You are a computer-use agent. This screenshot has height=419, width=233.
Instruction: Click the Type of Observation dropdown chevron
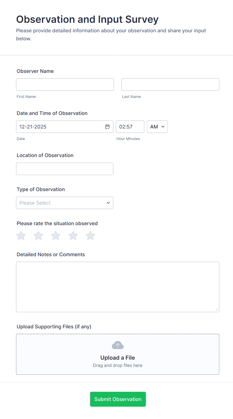108,203
